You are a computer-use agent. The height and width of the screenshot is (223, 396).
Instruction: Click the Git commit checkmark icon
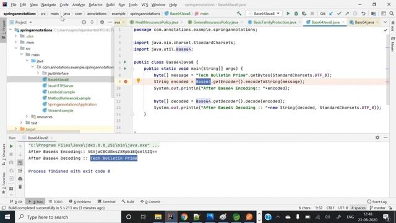[339, 14]
